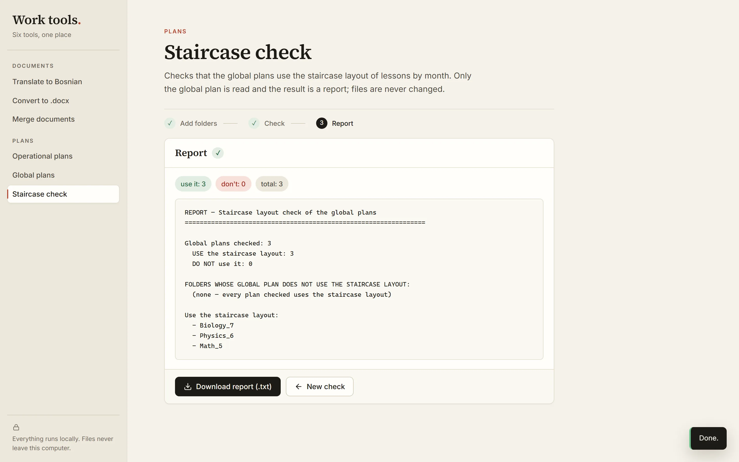Open Global plans section
This screenshot has height=462, width=739.
[63, 175]
